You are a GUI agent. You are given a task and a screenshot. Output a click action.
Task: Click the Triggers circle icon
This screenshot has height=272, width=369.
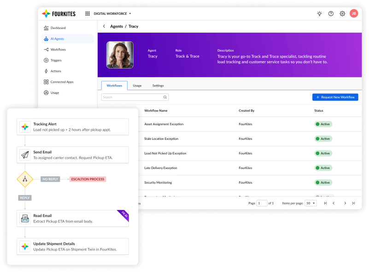46,60
